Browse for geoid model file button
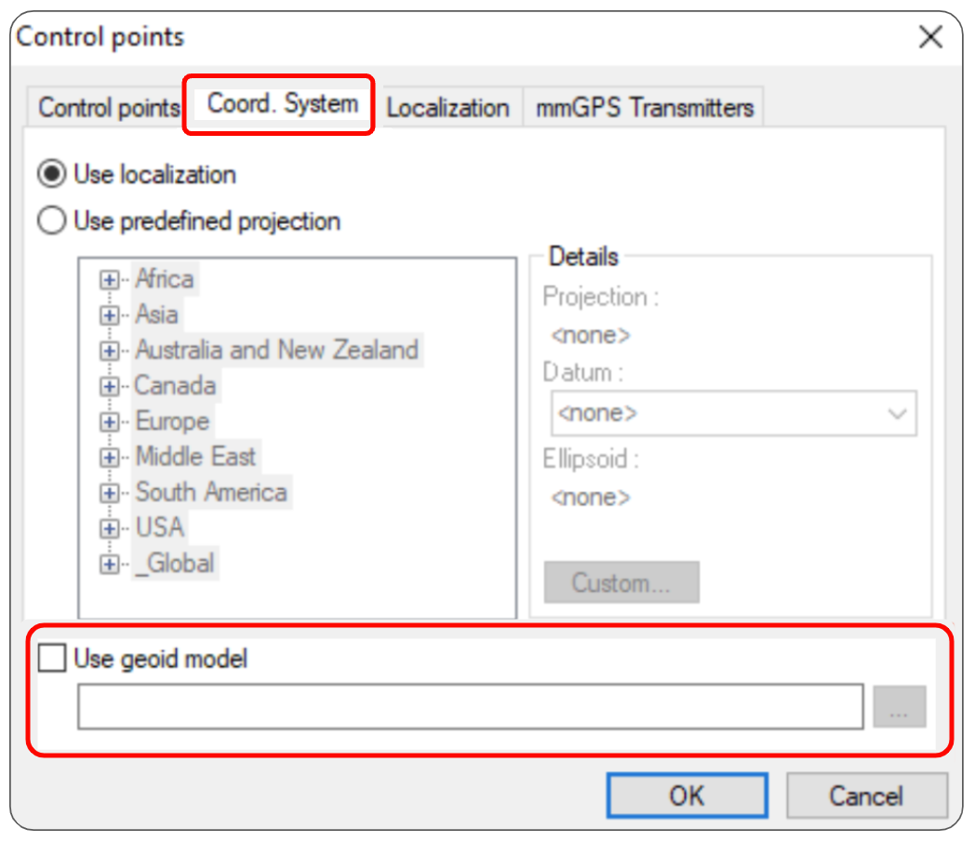This screenshot has height=842, width=975. tap(899, 706)
